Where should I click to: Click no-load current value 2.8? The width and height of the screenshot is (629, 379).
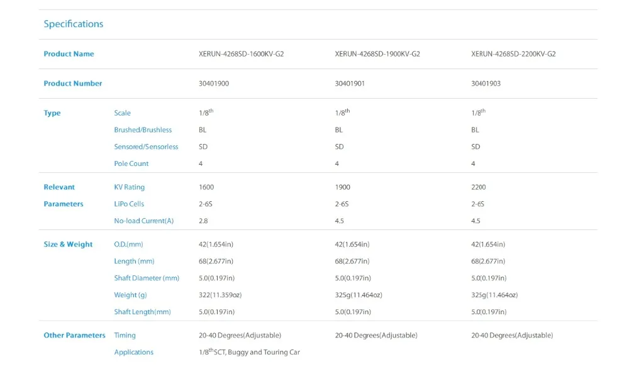[x=203, y=221]
